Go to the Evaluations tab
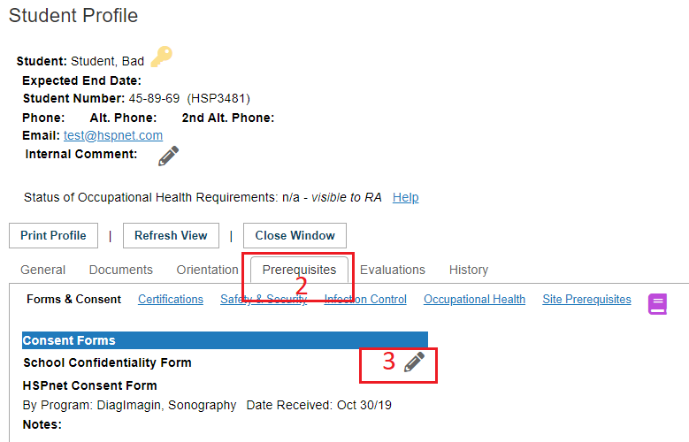The height and width of the screenshot is (442, 689). [x=393, y=270]
